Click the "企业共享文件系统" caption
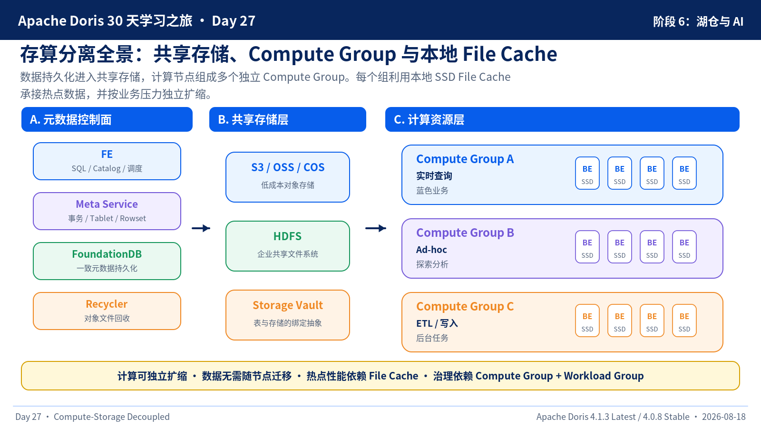 [x=288, y=254]
